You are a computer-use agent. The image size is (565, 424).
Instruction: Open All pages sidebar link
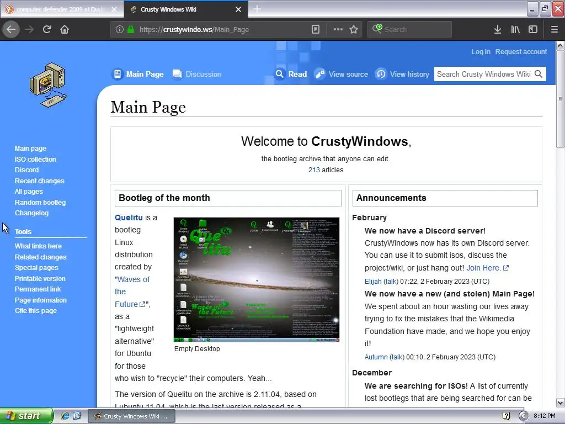(x=29, y=192)
